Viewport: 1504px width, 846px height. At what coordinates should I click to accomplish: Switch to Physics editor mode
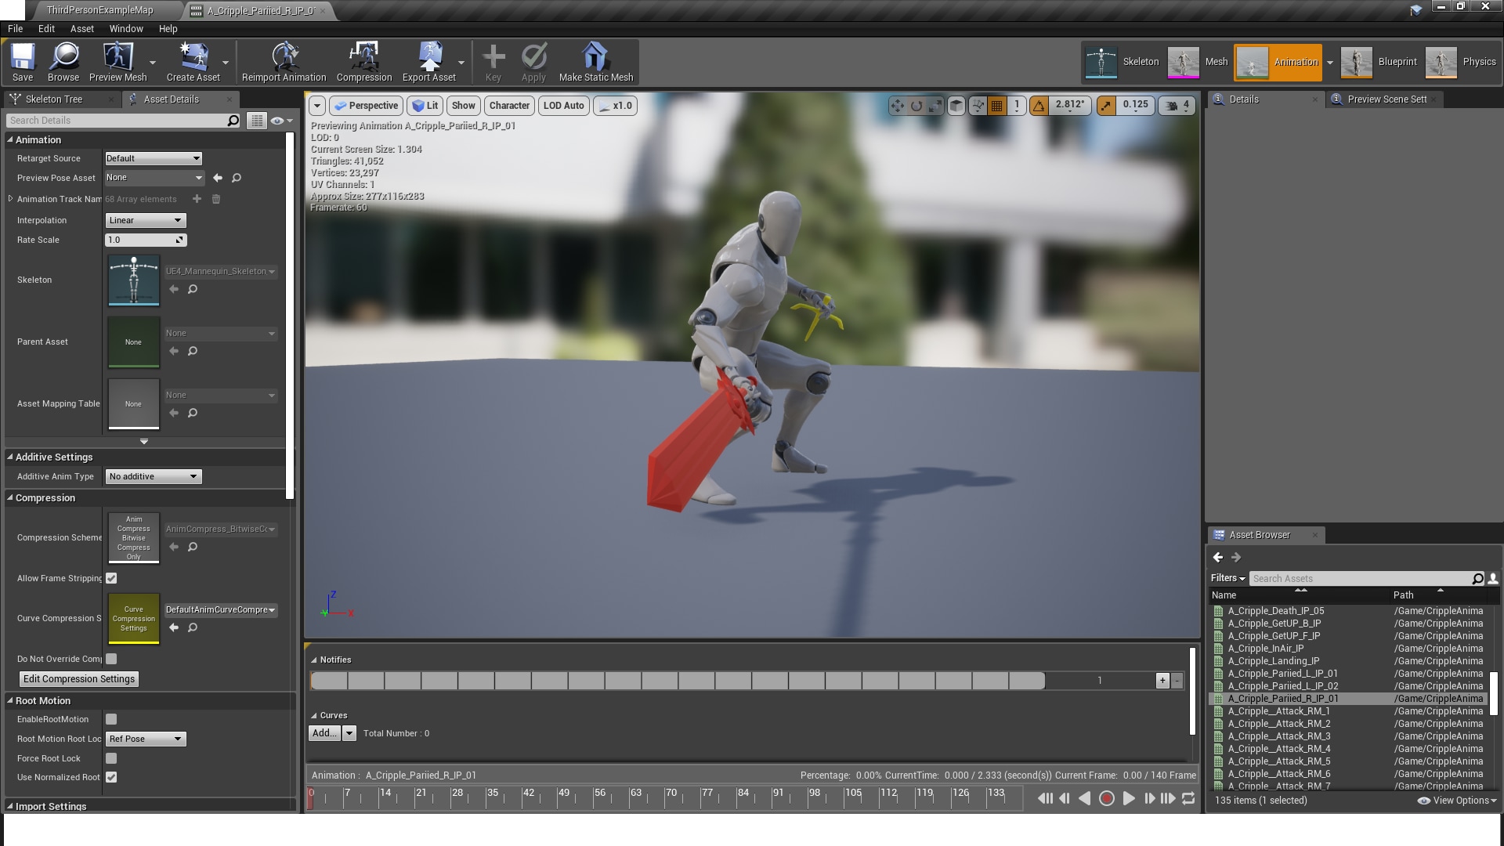pyautogui.click(x=1462, y=62)
